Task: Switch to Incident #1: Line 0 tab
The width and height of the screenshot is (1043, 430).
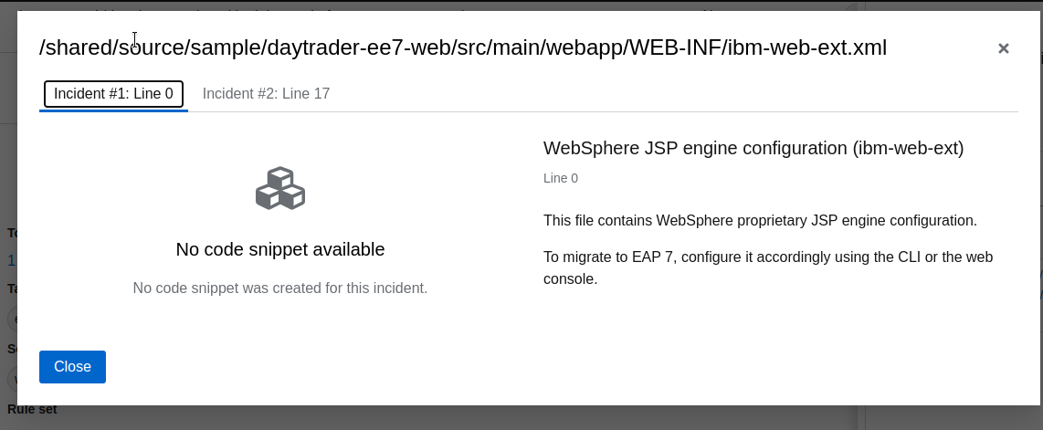Action: pos(113,94)
